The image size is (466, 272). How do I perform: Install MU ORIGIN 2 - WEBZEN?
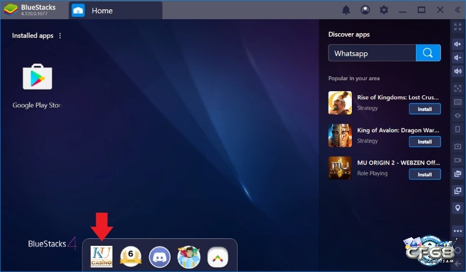[x=425, y=174]
